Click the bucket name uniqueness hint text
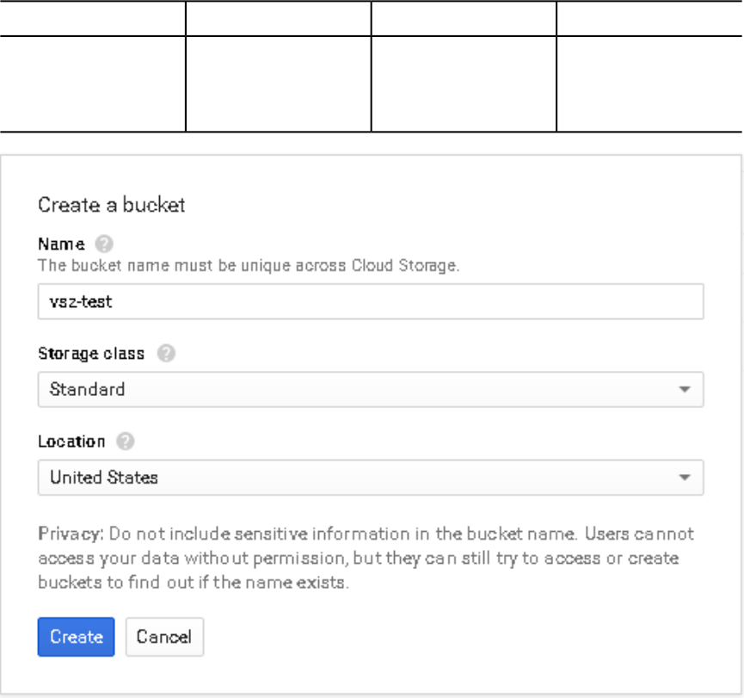The width and height of the screenshot is (744, 698). pyautogui.click(x=249, y=265)
